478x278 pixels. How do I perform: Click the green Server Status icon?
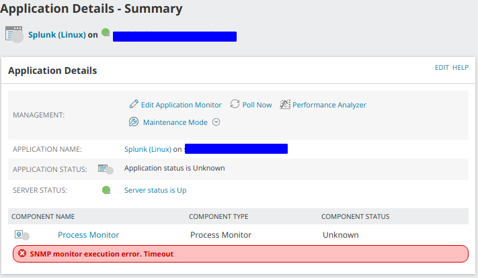coord(106,190)
